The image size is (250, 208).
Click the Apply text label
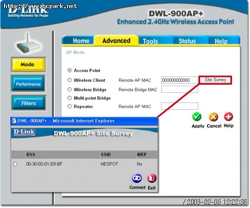pos(198,126)
